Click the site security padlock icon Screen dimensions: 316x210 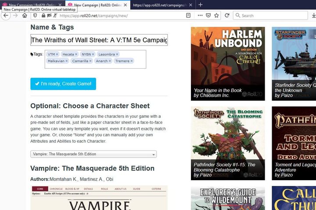(43, 15)
